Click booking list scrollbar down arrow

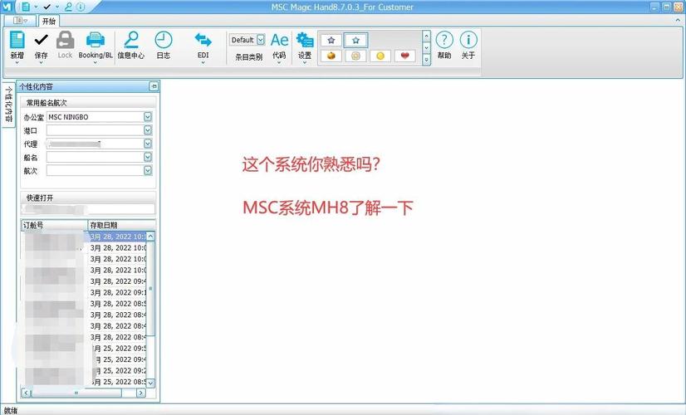pos(150,383)
